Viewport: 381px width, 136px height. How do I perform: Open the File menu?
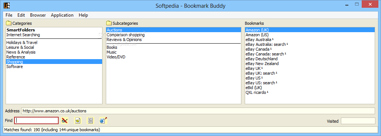[9, 15]
